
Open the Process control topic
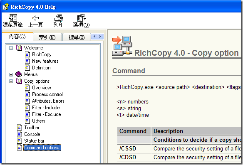pos(47,94)
